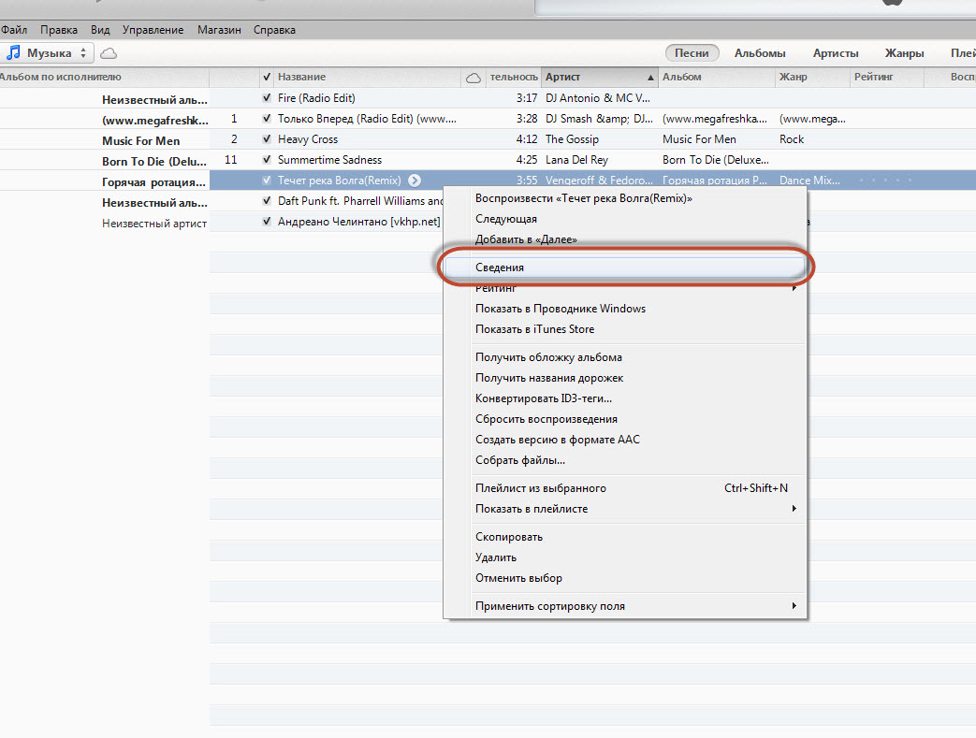Image resolution: width=976 pixels, height=738 pixels.
Task: Select Собрать файлы... menu entry
Action: (x=625, y=460)
